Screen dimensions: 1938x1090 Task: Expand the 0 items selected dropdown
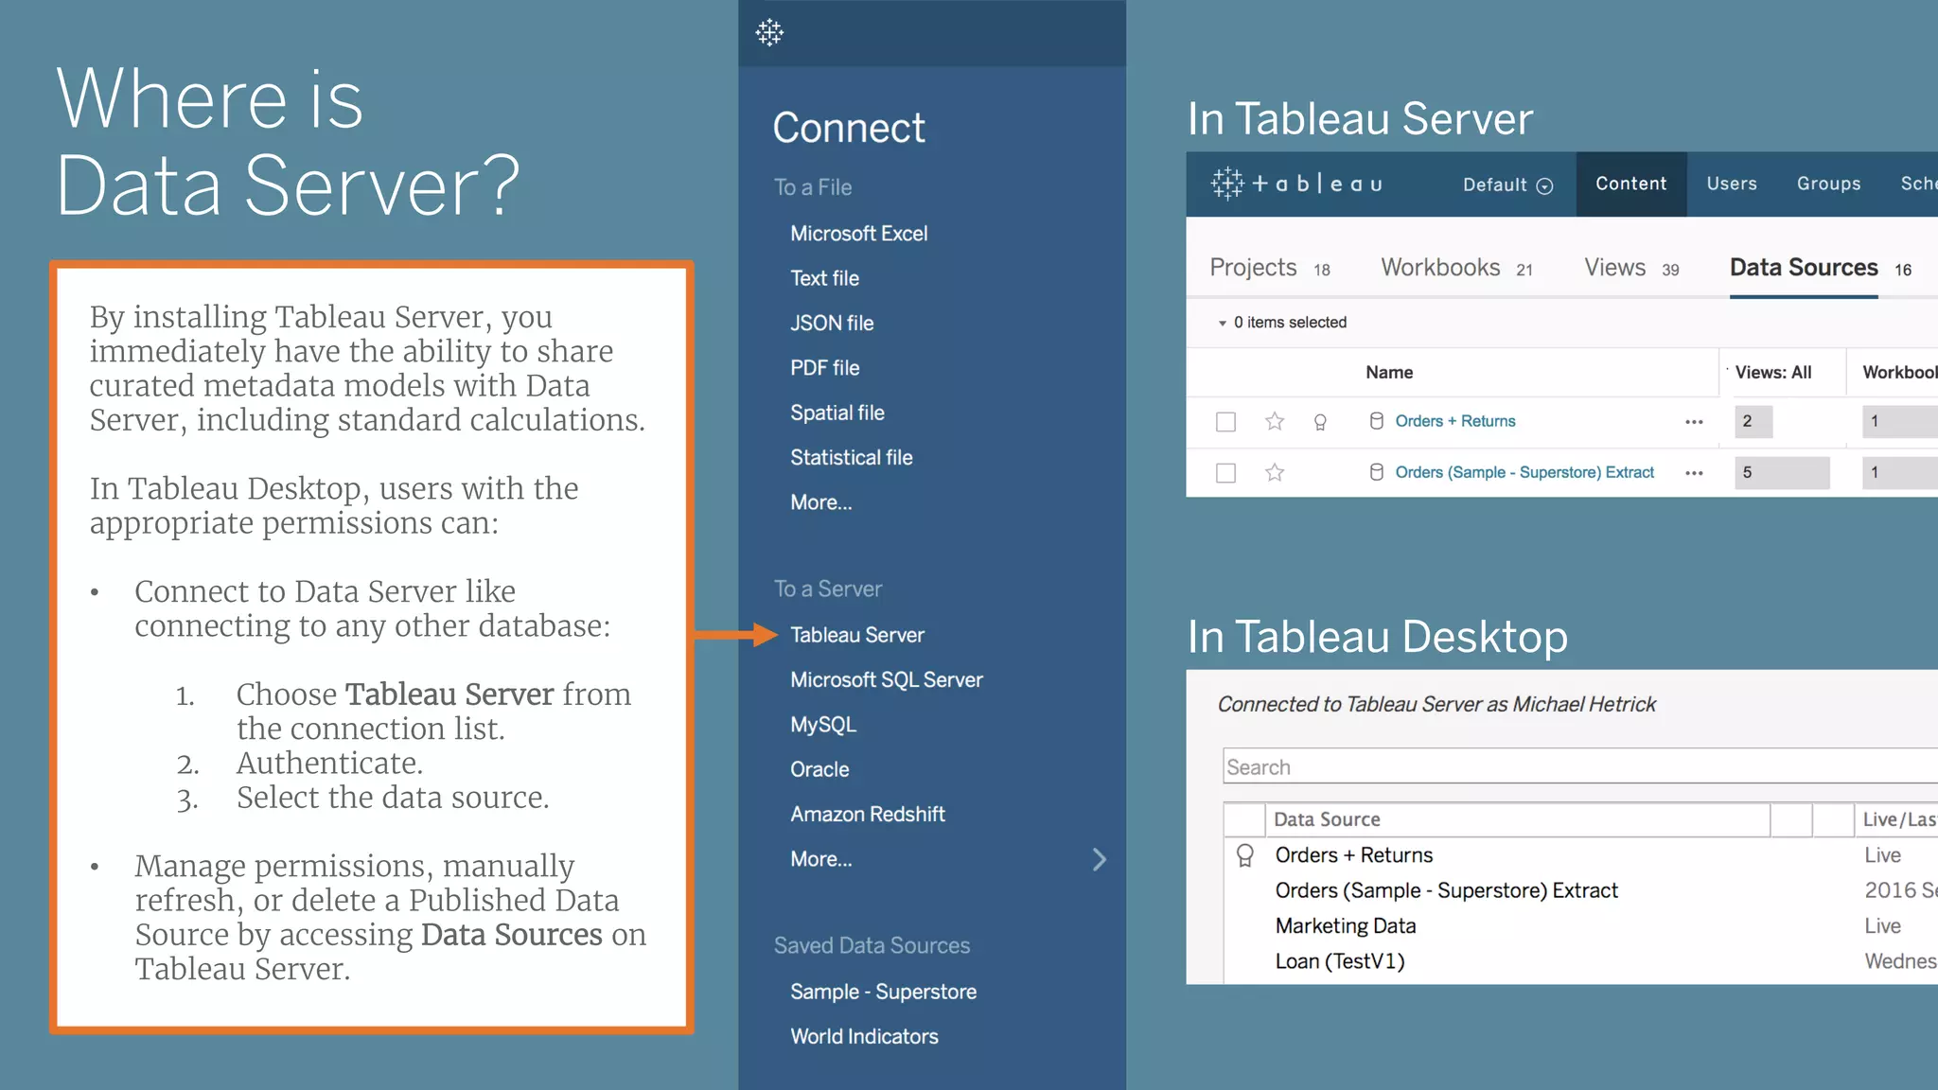click(1281, 323)
